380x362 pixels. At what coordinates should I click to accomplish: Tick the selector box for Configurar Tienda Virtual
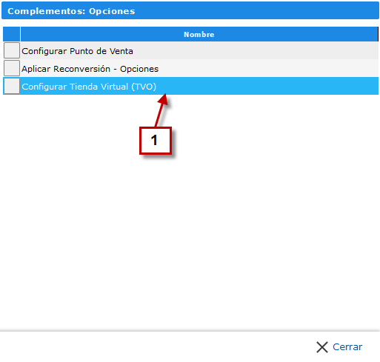12,86
